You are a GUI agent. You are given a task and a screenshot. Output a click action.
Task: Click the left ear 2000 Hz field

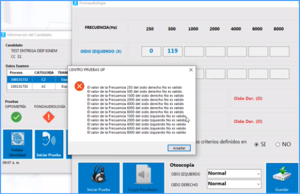click(x=215, y=51)
